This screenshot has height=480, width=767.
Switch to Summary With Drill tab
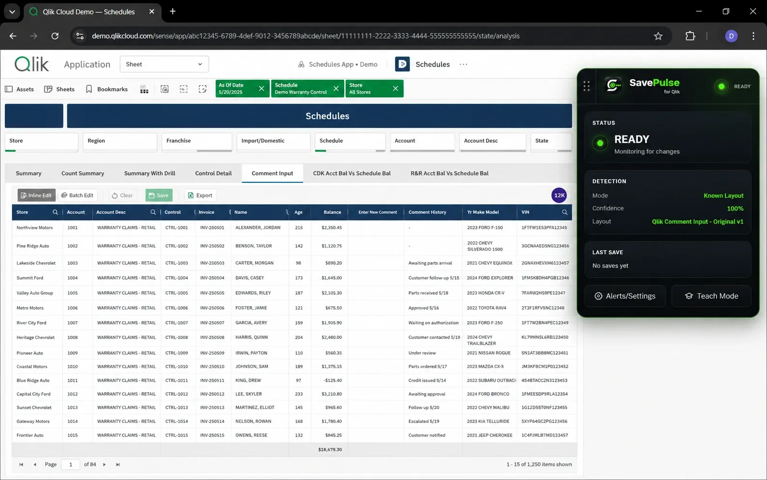pyautogui.click(x=149, y=173)
